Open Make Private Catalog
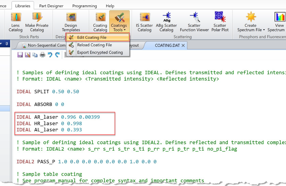This screenshot has width=286, height=186. (x=37, y=22)
